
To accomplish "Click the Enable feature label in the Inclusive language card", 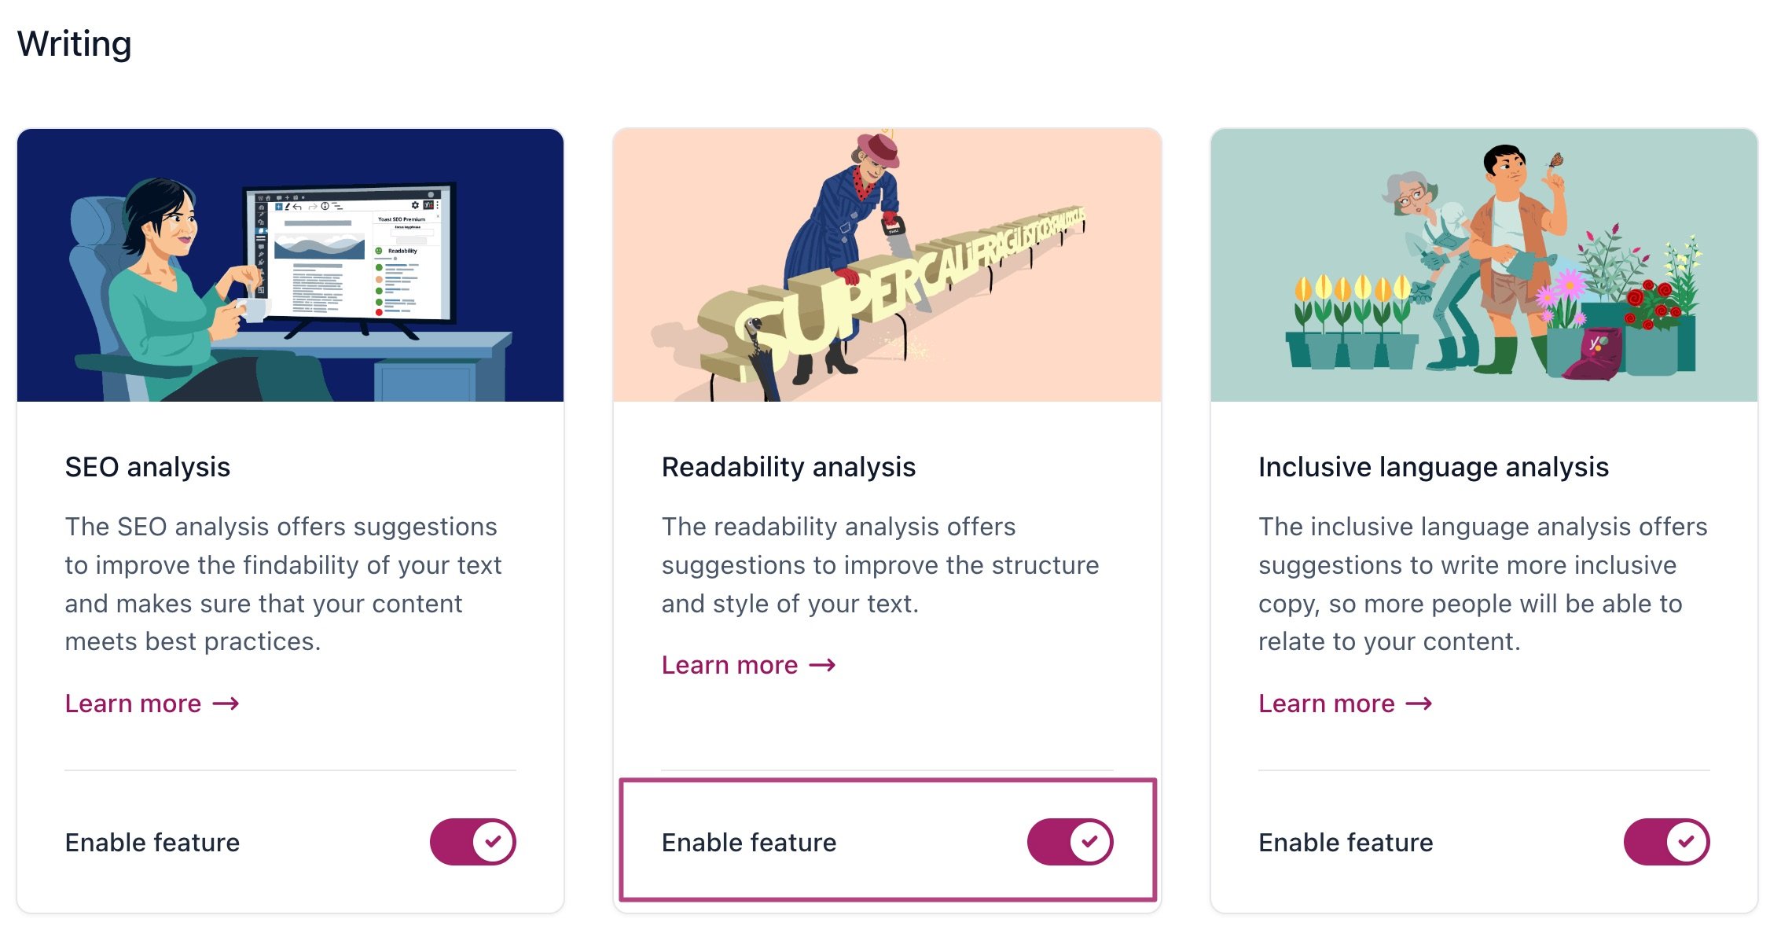I will pyautogui.click(x=1346, y=843).
